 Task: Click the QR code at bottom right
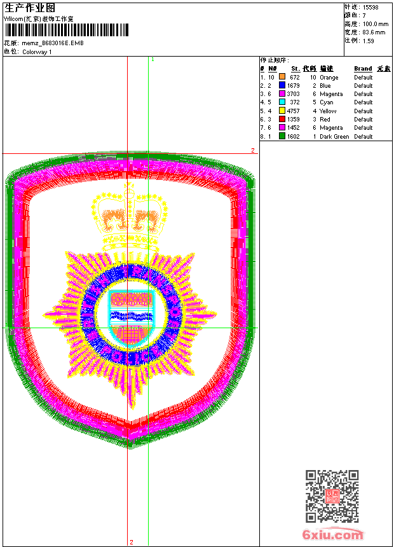point(332,496)
